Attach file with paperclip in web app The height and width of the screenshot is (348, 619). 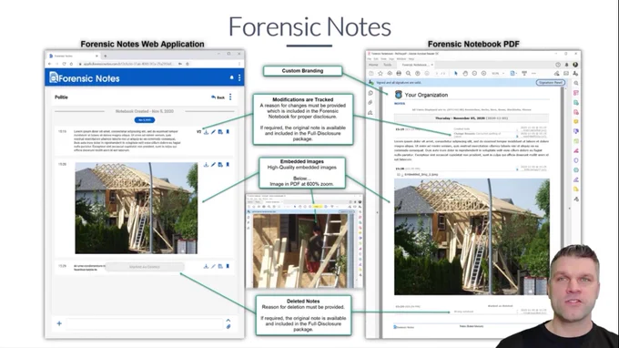(x=228, y=327)
